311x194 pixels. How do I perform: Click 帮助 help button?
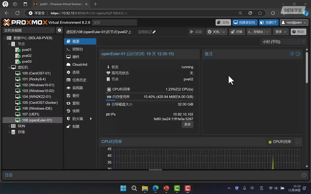(298, 32)
